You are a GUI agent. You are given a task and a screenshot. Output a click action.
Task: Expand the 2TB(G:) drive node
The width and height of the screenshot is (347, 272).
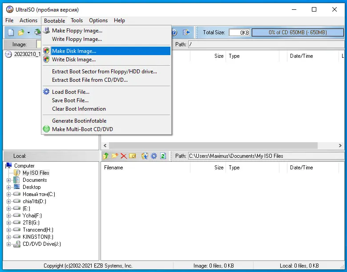[x=8, y=223]
